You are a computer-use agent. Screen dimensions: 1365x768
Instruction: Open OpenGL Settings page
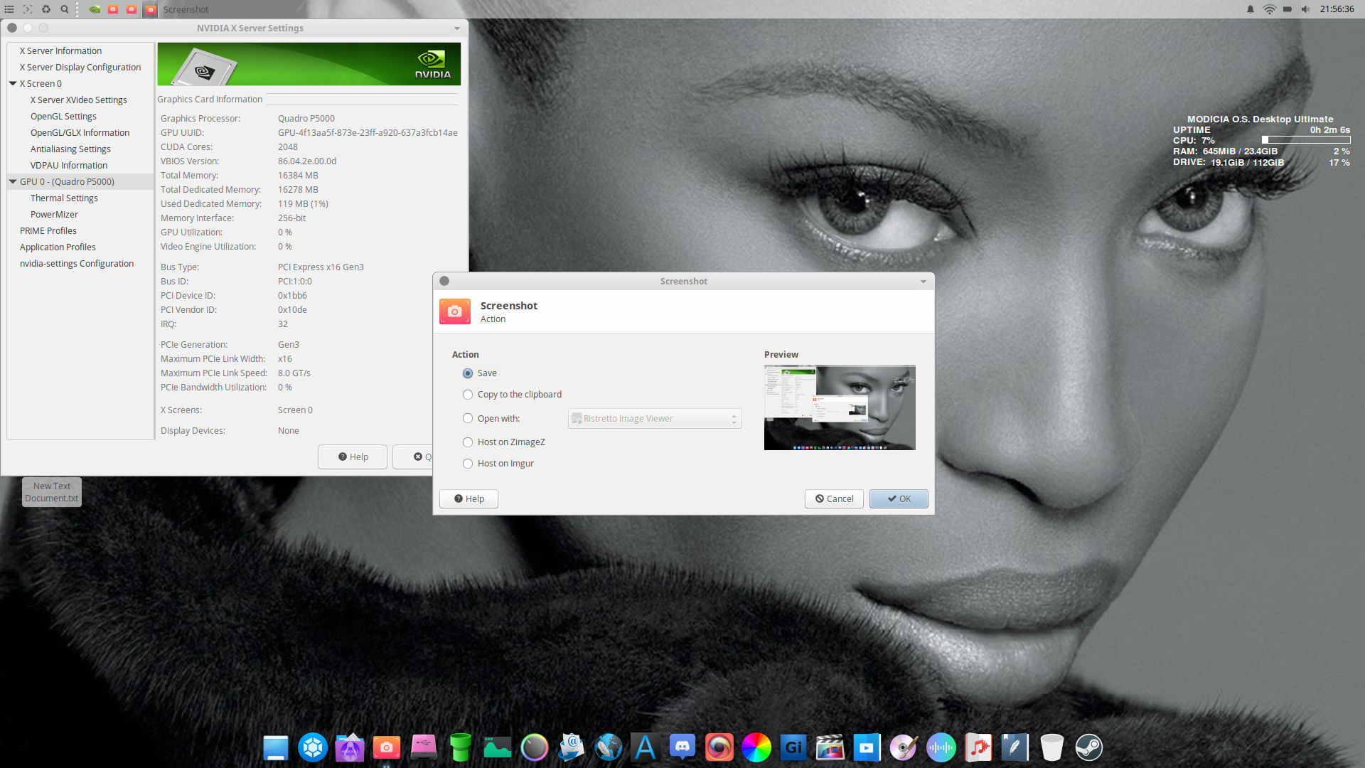point(63,117)
